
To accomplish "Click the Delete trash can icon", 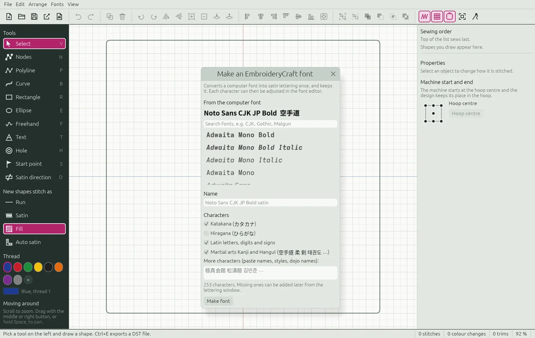I will 122,17.
